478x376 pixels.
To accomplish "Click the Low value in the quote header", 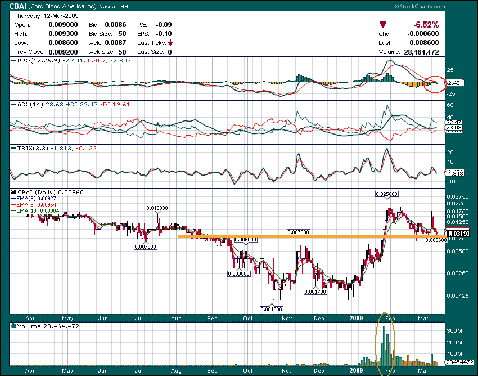I will point(63,43).
